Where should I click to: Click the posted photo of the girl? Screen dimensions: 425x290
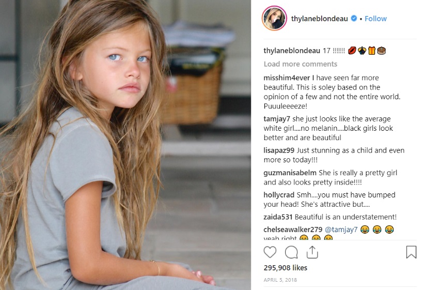pos(125,145)
